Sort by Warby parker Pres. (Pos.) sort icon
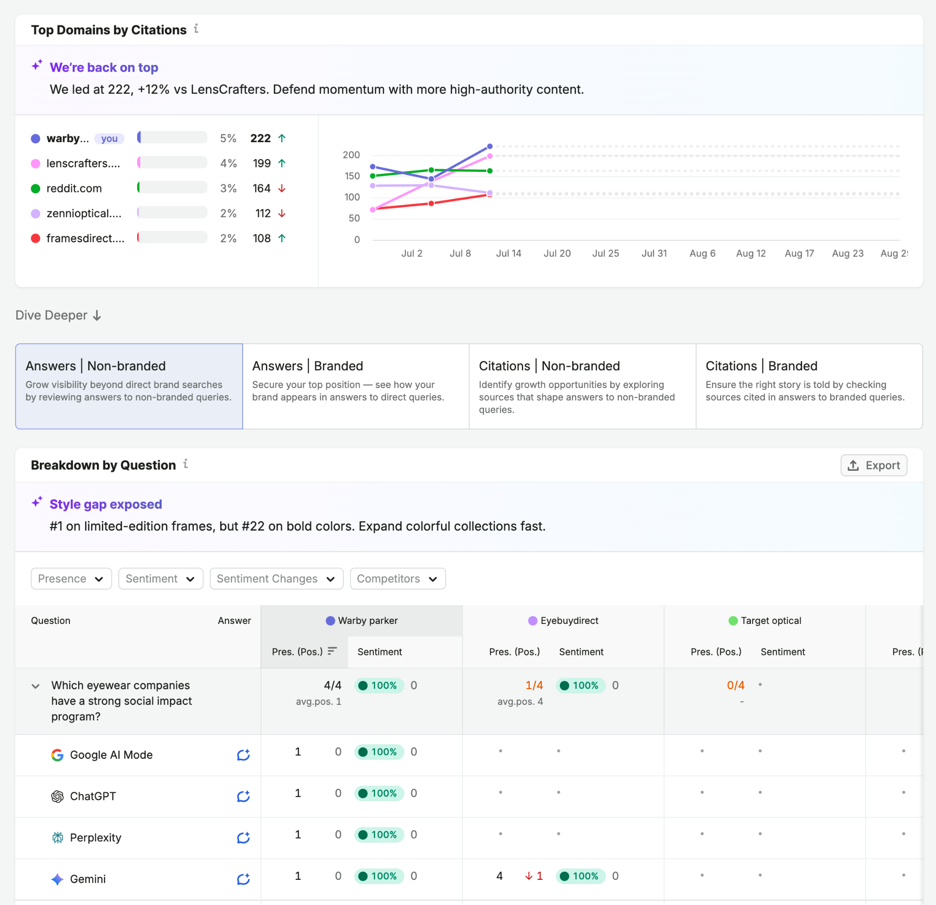This screenshot has height=905, width=936. pos(332,651)
